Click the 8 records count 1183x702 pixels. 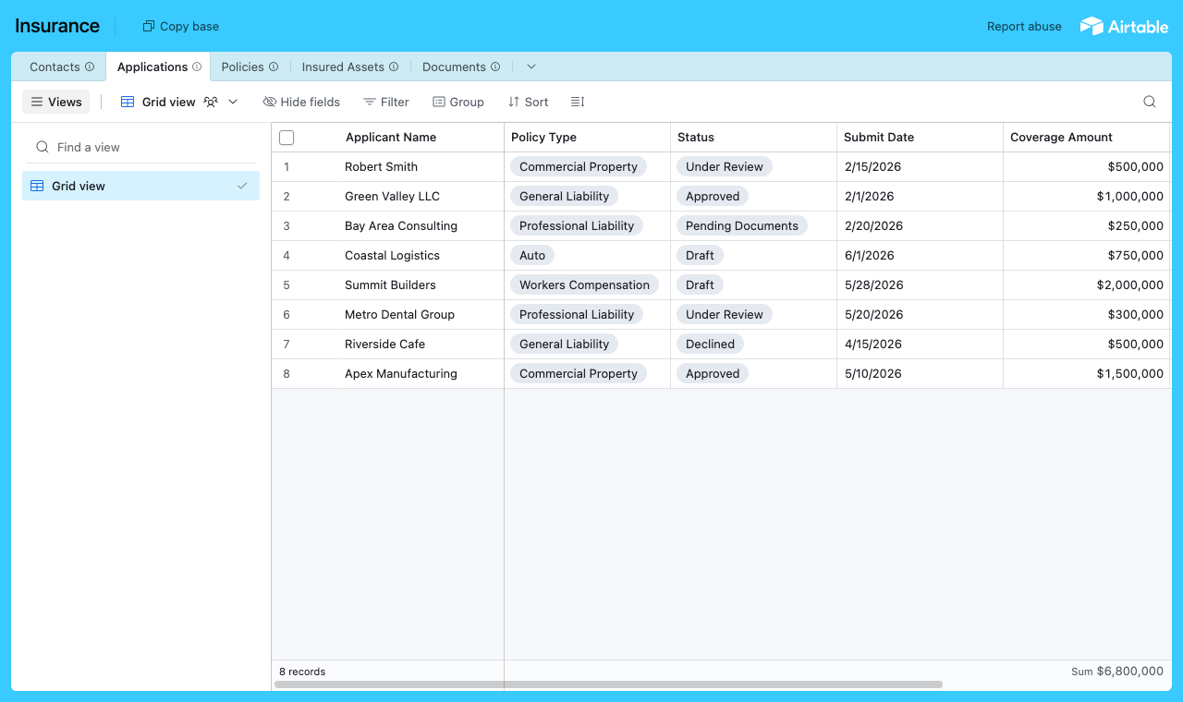(x=302, y=672)
